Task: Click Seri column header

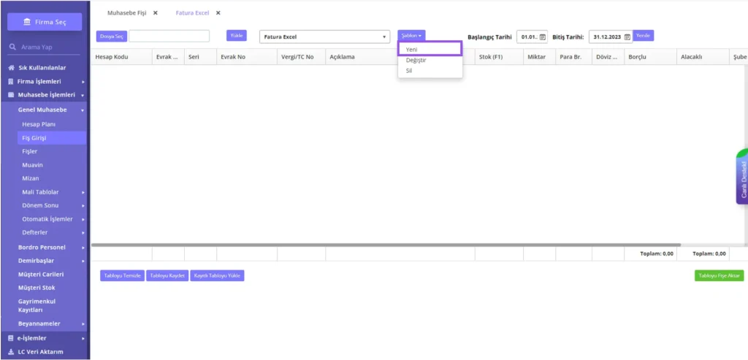Action: click(x=200, y=57)
